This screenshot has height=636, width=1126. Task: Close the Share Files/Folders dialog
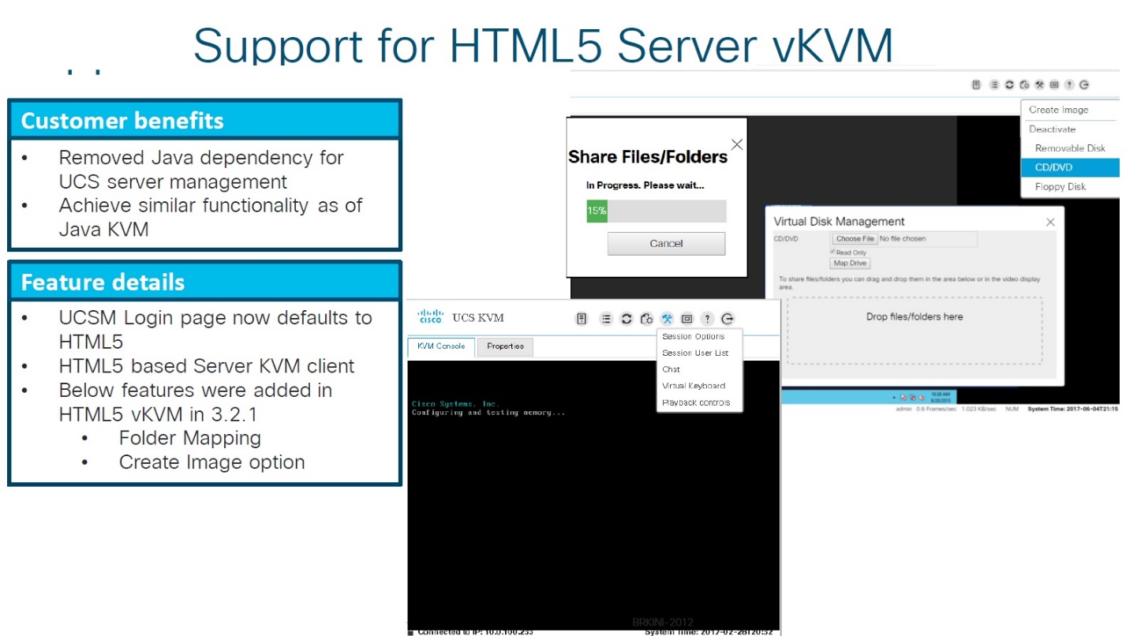click(736, 144)
